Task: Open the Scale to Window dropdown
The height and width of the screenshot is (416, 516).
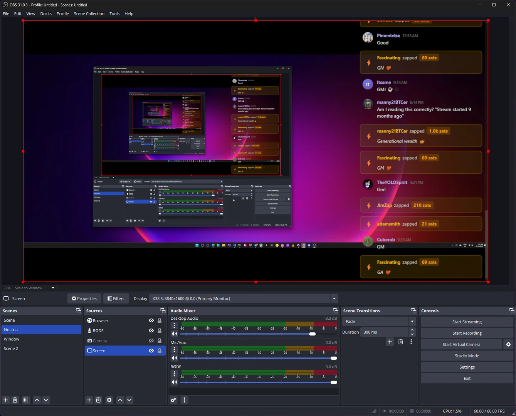Action: (x=53, y=288)
